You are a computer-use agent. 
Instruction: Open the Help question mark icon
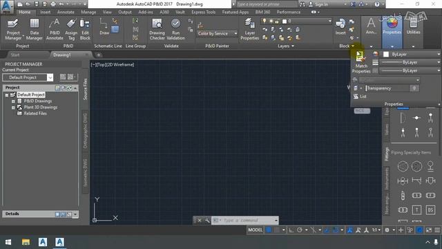coord(377,4)
